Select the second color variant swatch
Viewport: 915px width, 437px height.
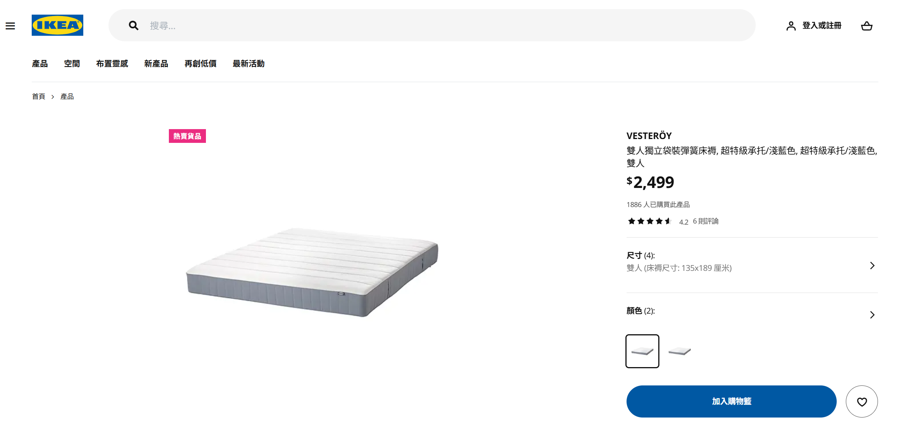pyautogui.click(x=680, y=351)
